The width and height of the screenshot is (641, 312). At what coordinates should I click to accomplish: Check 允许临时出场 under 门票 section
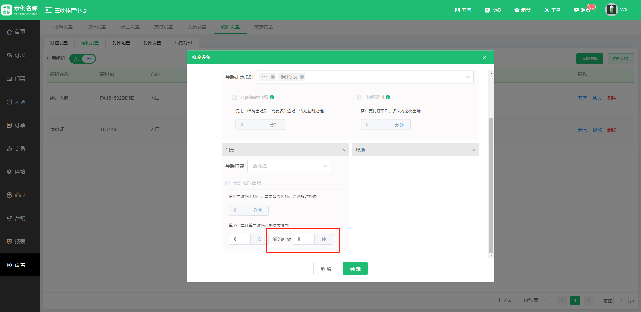pos(228,183)
